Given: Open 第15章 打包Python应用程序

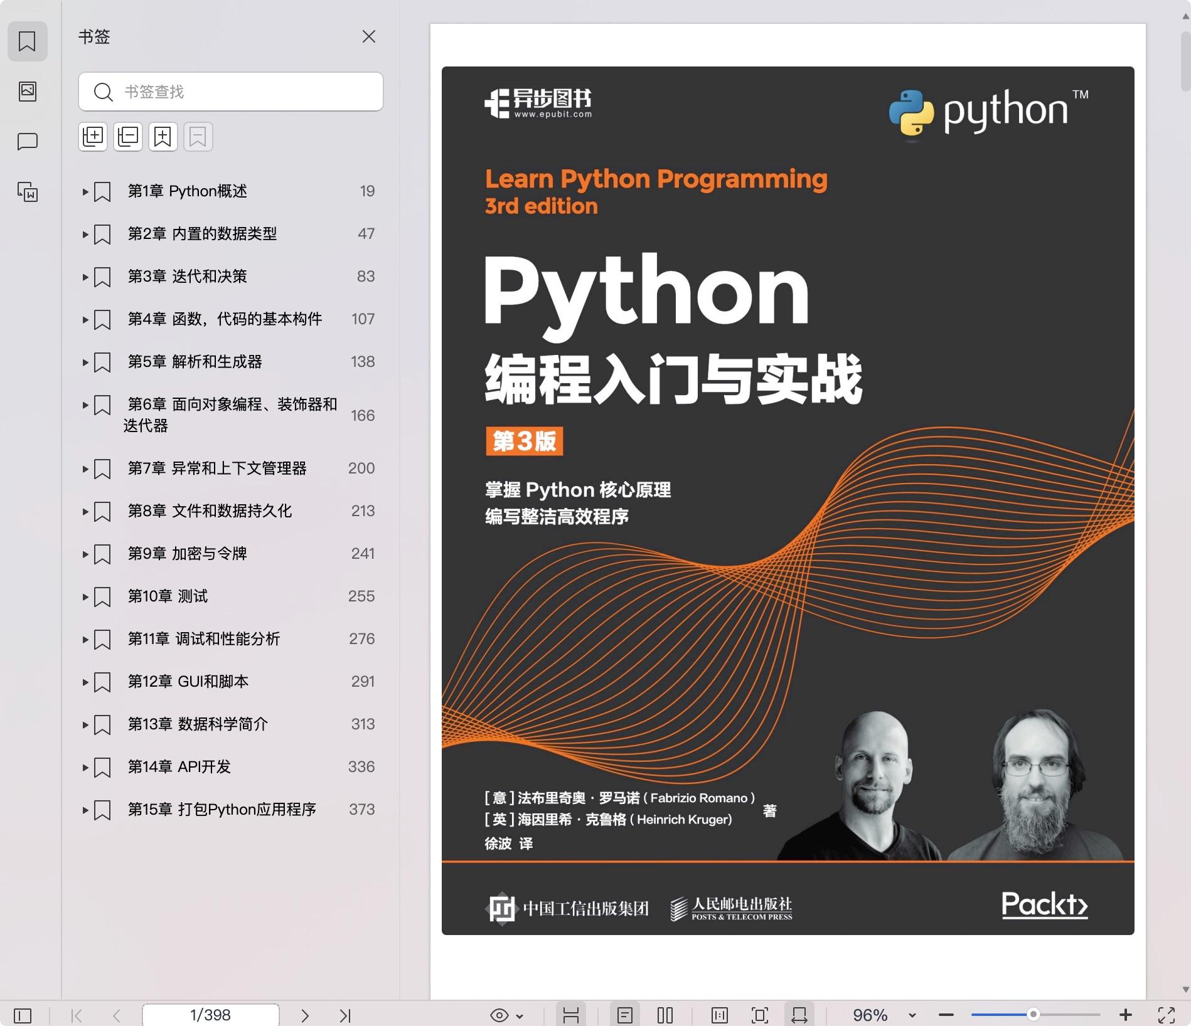Looking at the screenshot, I should click(222, 810).
